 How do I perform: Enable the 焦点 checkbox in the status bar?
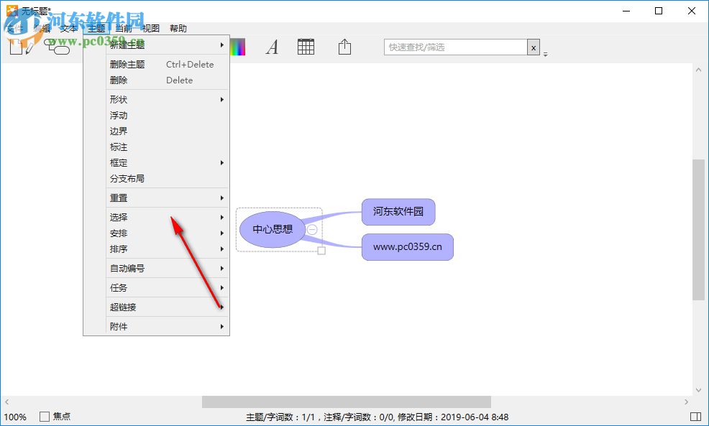pos(43,416)
